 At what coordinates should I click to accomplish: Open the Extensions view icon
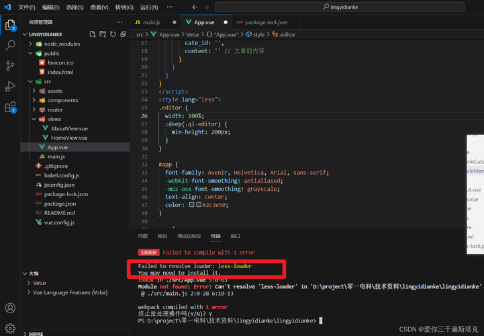(10, 108)
